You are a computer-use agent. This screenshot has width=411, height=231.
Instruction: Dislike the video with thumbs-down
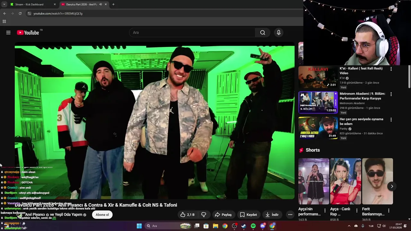click(x=204, y=215)
